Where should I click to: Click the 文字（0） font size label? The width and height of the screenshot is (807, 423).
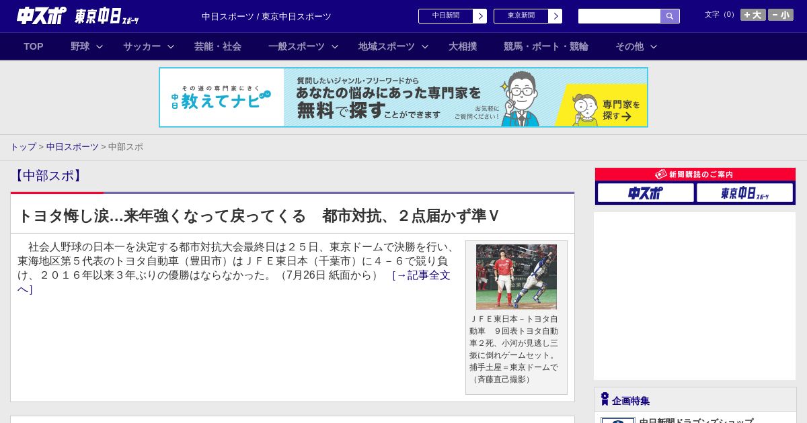720,15
